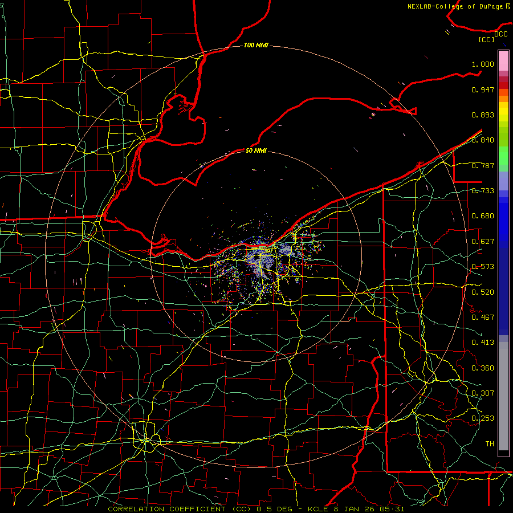Viewport: 513px width, 513px height.
Task: Click the dark radar site center in the echo cluster
Action: tap(256, 258)
